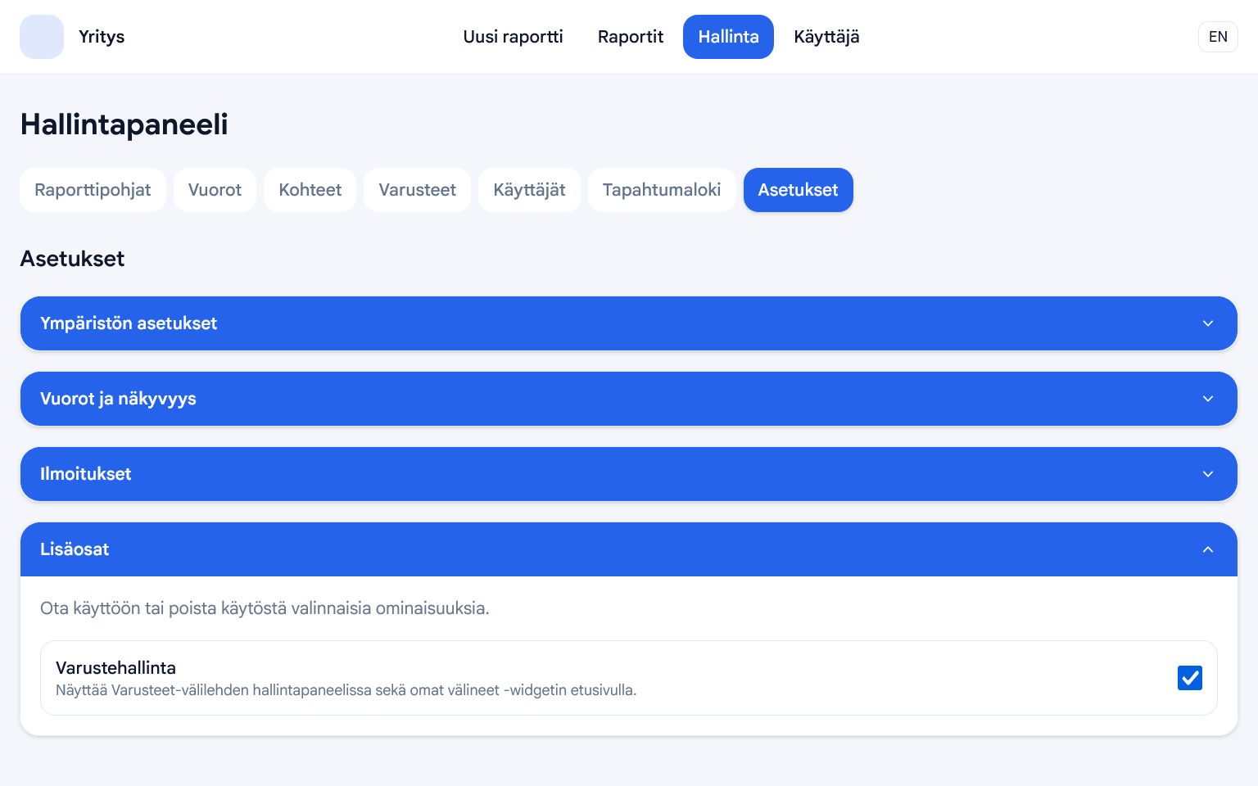Click the up chevron on Lisäosat
The height and width of the screenshot is (786, 1258).
pos(1208,549)
